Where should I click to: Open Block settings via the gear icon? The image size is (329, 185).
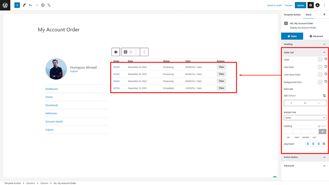point(310,5)
